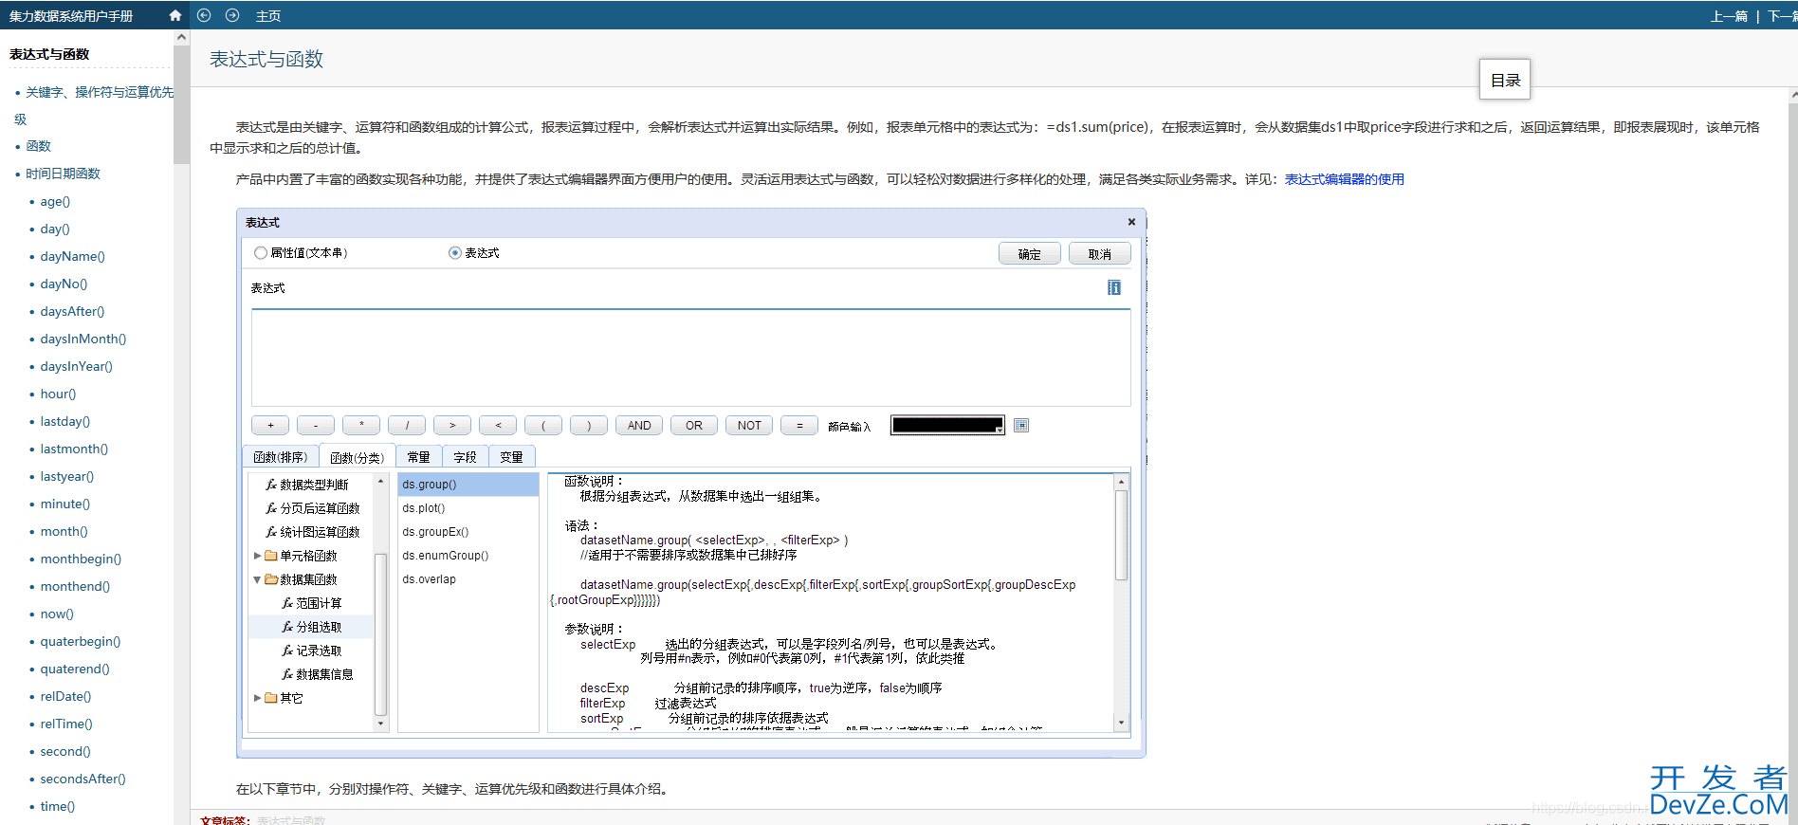Switch to the 变量 tab
Image resolution: width=1798 pixels, height=825 pixels.
512,457
